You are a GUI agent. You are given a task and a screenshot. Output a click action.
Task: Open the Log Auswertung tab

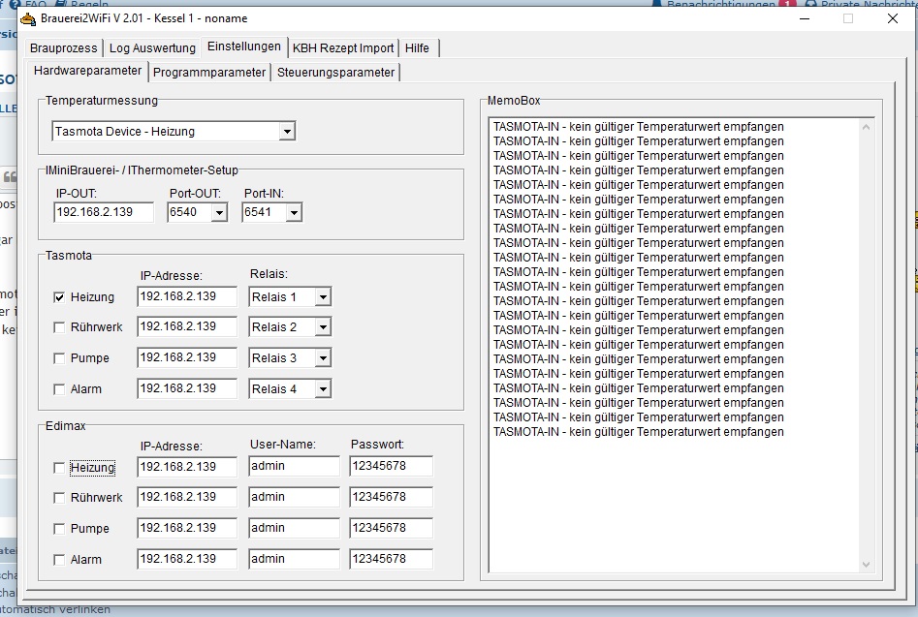tap(151, 47)
